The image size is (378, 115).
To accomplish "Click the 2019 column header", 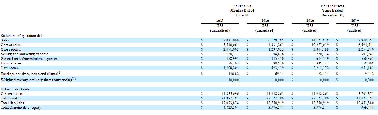I will point(355,21).
